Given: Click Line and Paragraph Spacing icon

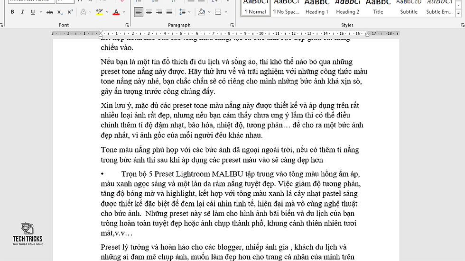Looking at the screenshot, I should point(182,12).
